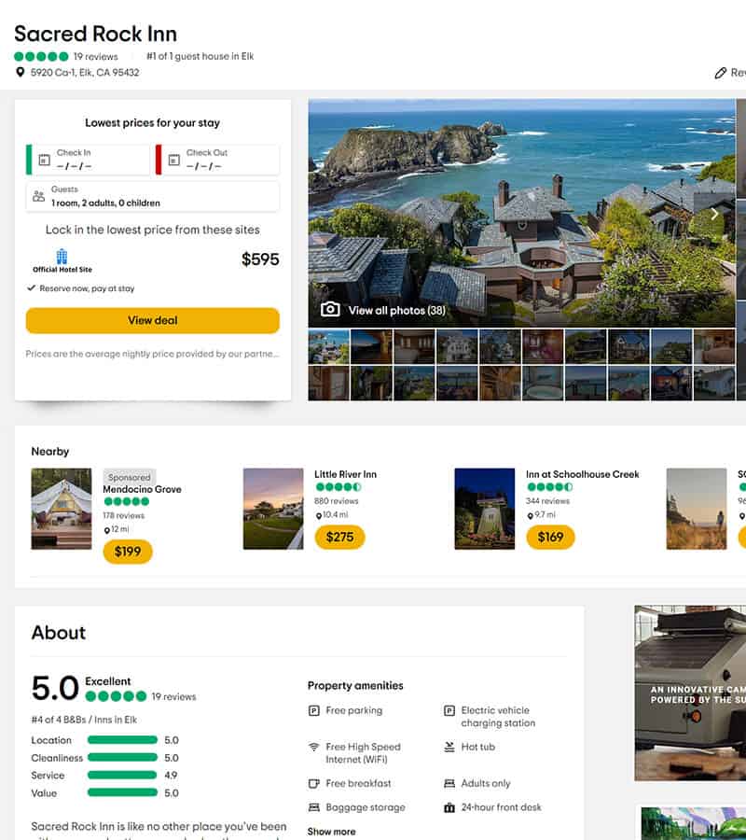Viewport: 746px width, 840px height.
Task: Click the Hot tub amenity icon
Action: 449,747
